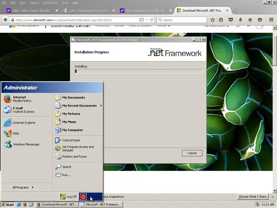Expand the More dropdown on Microsoft page
Viewport: 277px width, 208px height.
(x=164, y=26)
